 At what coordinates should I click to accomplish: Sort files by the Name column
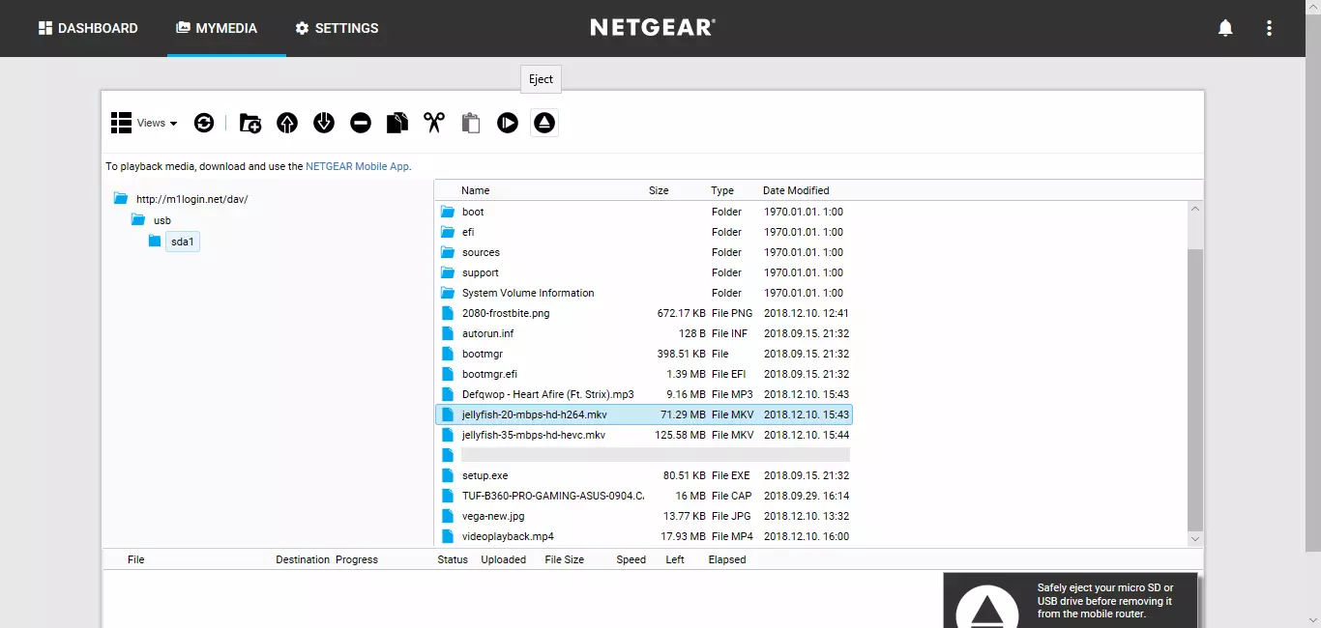[475, 190]
